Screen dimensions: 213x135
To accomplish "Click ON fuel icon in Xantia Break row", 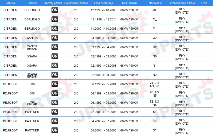I will point(55,47).
